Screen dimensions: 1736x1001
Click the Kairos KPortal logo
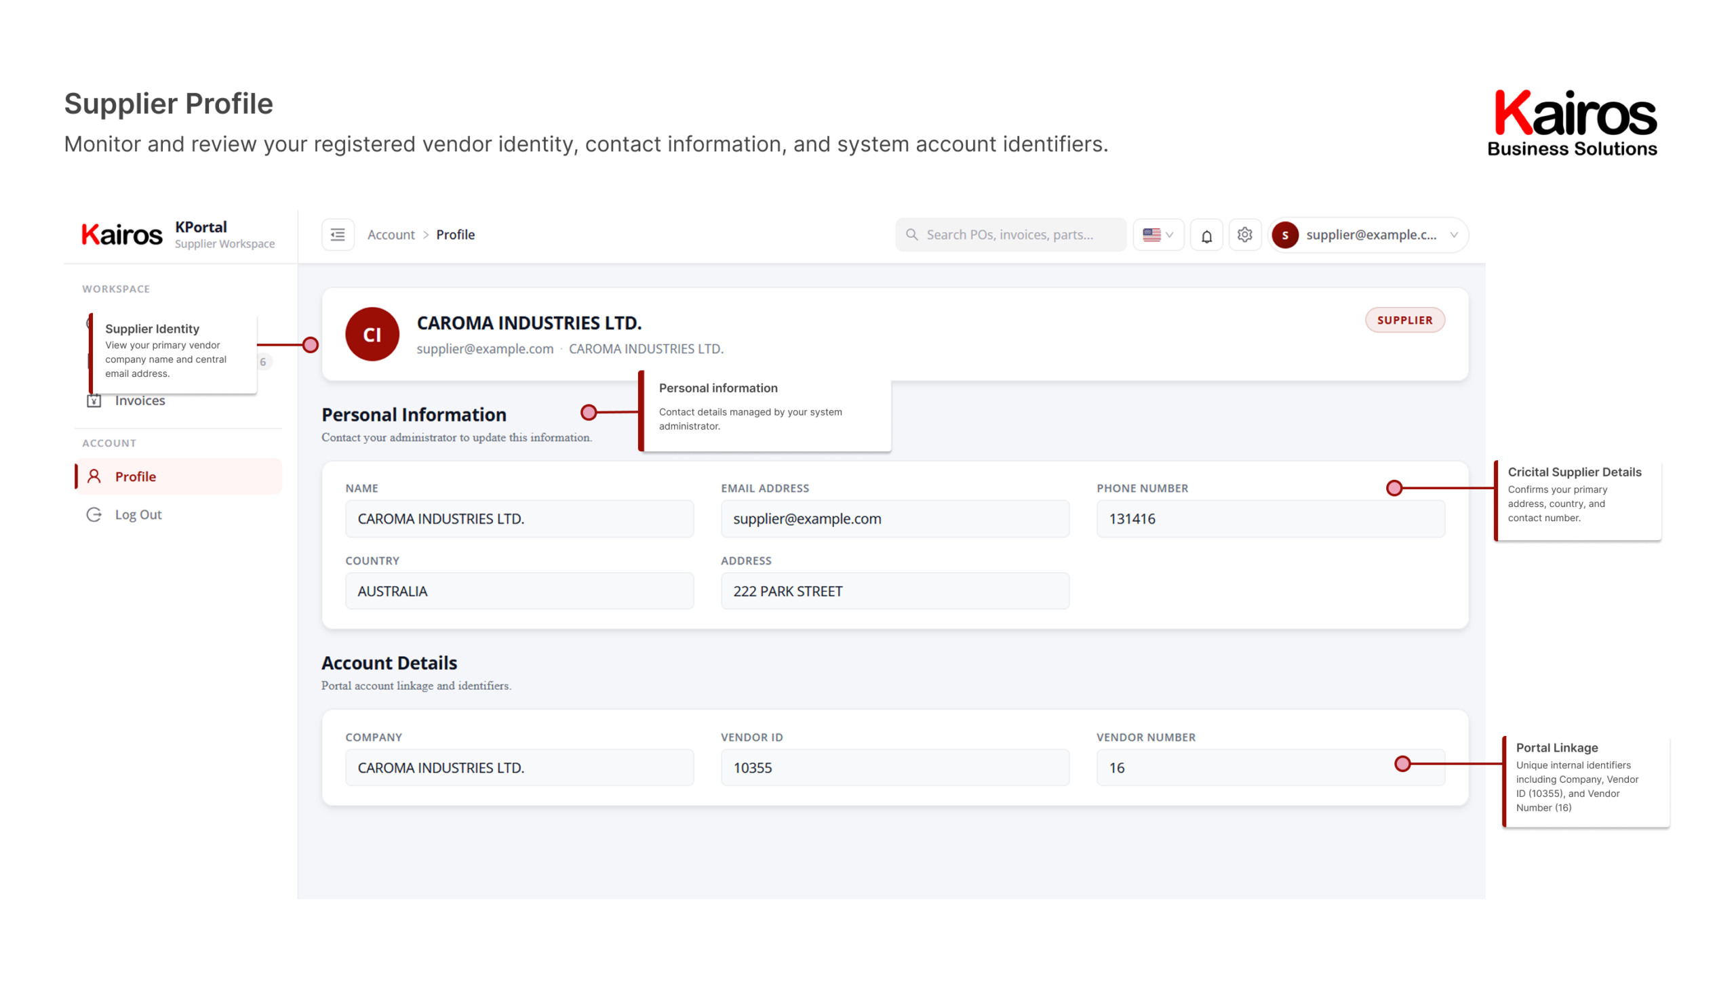click(x=122, y=234)
